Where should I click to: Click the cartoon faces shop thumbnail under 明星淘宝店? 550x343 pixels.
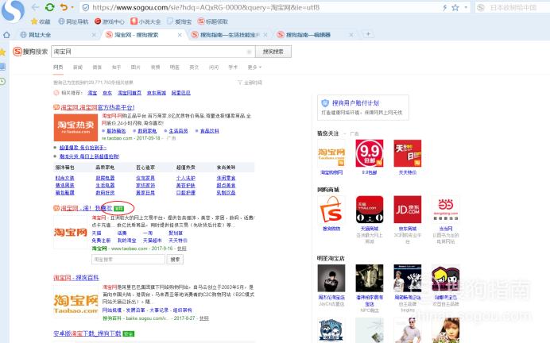[x=445, y=278]
